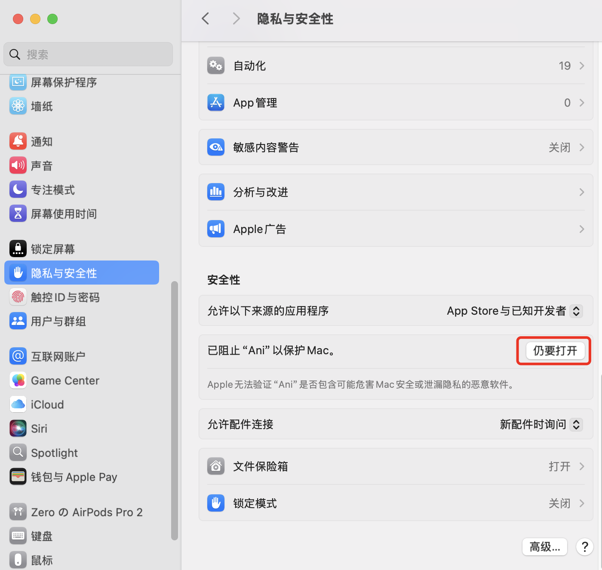The image size is (602, 570).
Task: Expand the 分析与改进 row chevron
Action: 582,192
